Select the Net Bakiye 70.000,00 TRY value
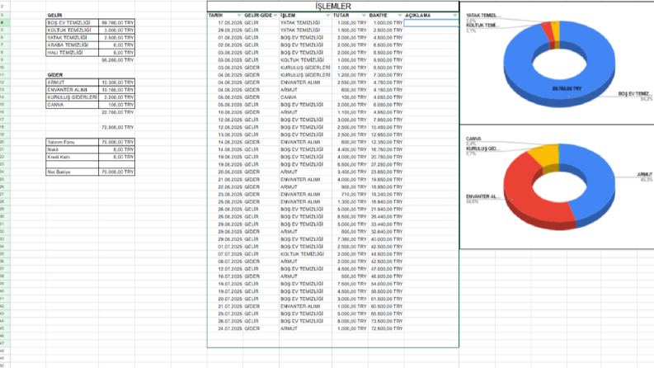Screen dimensions: 654x368 pos(117,172)
